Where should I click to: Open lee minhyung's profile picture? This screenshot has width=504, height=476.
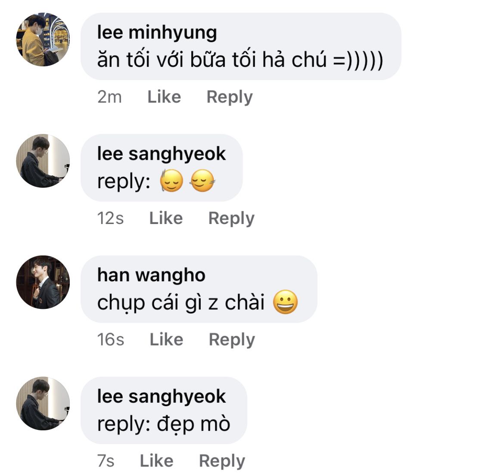point(43,40)
